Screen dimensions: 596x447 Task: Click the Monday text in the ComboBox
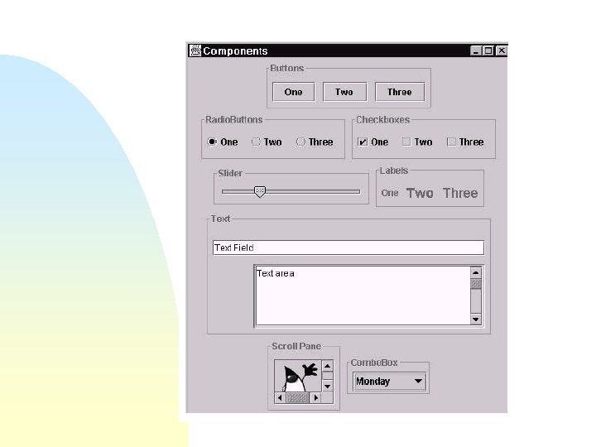372,382
